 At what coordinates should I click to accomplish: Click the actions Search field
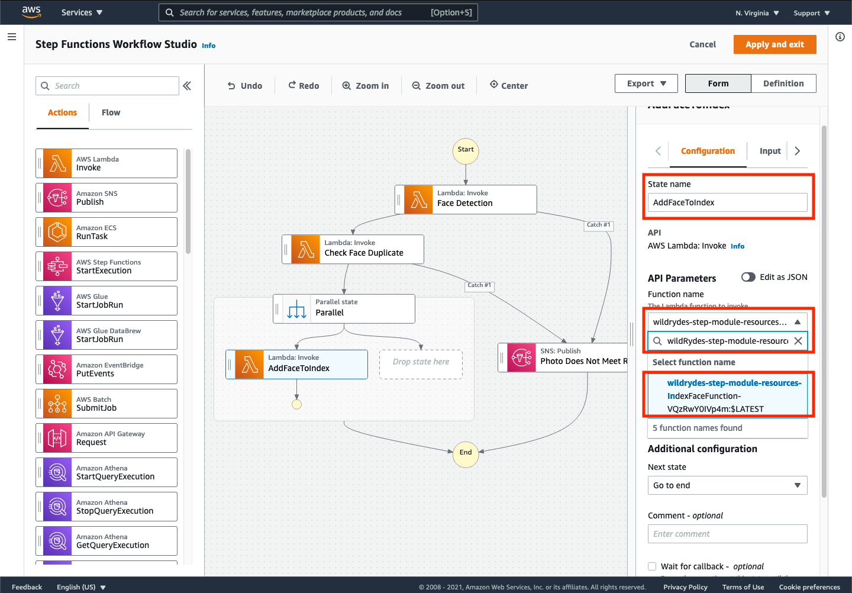(107, 86)
